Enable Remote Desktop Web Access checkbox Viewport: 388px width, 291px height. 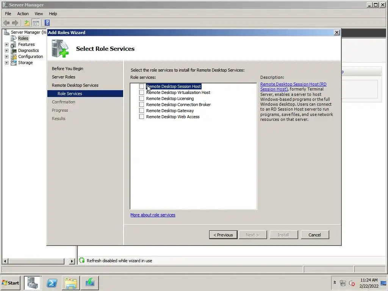[142, 117]
